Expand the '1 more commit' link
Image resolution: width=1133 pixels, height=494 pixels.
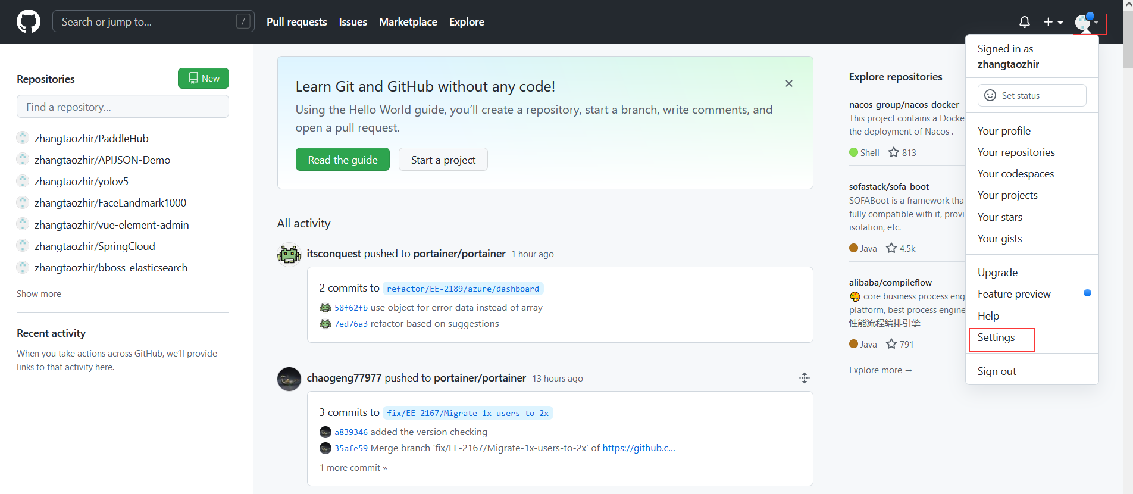point(353,468)
